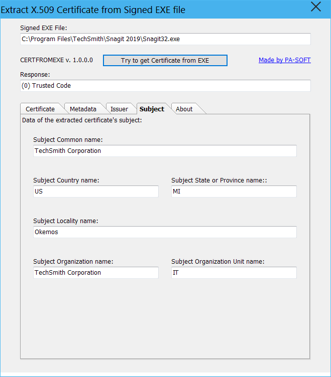Open the Made by PA-SOFT link
The width and height of the screenshot is (331, 377).
(x=284, y=60)
